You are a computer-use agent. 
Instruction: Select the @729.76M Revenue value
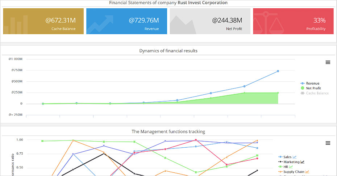click(143, 20)
